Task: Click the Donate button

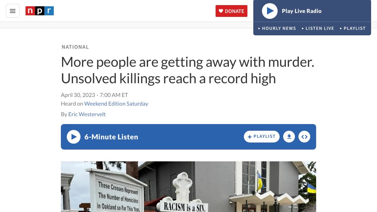Action: click(231, 11)
